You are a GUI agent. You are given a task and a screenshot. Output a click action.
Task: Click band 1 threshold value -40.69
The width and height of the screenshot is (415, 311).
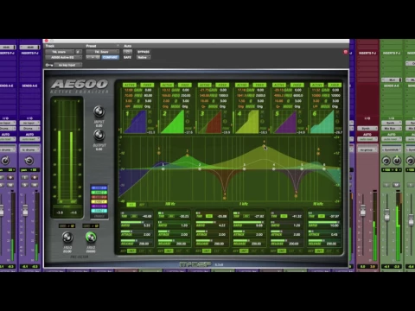(147, 216)
